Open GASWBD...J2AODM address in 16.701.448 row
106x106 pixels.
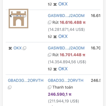66,48
